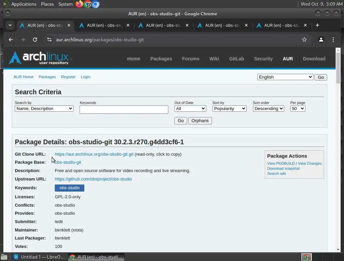This screenshot has width=344, height=261.
Task: Switch to the third AUR tab
Action: click(x=163, y=25)
